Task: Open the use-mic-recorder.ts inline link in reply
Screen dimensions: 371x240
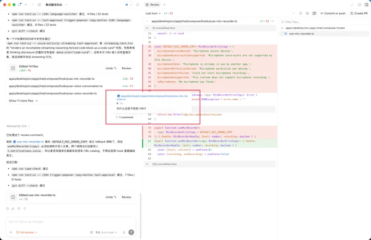Action: pyautogui.click(x=28, y=142)
